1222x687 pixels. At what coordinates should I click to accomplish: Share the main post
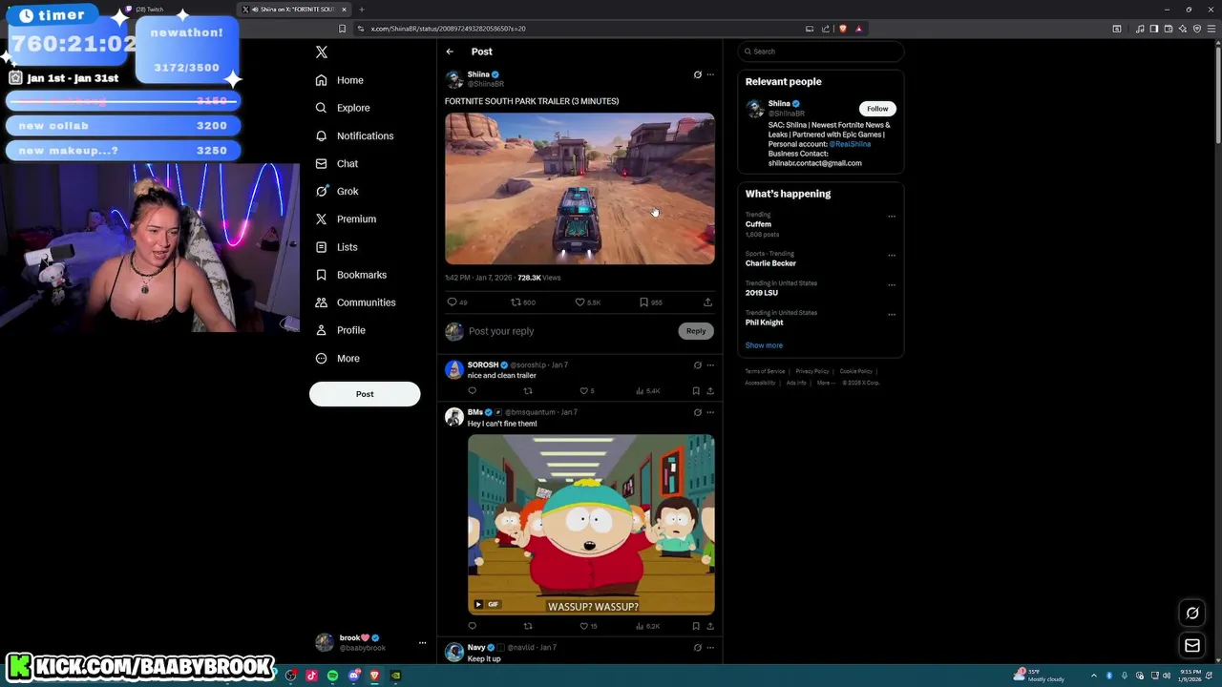point(707,302)
